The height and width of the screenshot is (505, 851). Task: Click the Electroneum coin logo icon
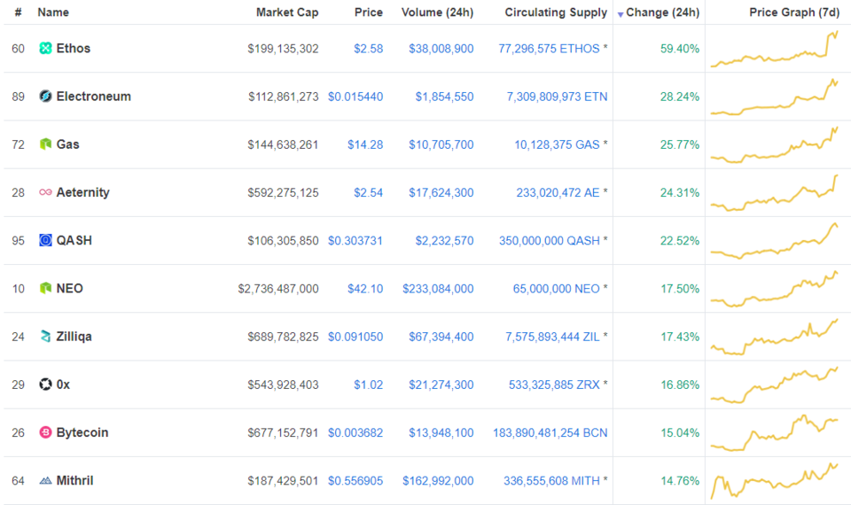(45, 96)
